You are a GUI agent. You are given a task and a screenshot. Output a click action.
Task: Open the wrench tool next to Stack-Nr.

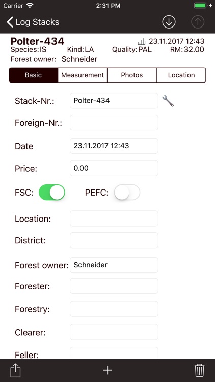[168, 101]
